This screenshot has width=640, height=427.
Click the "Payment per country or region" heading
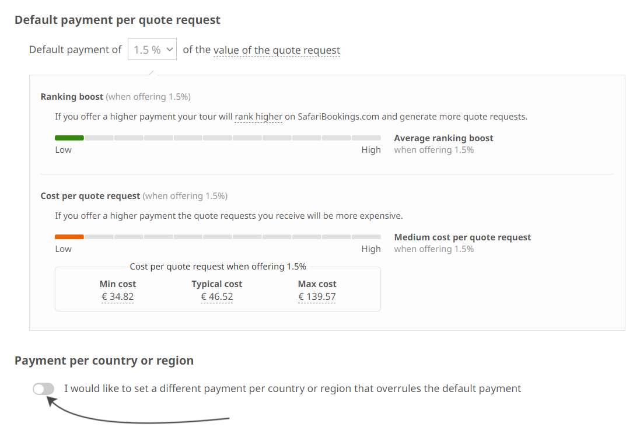coord(104,360)
